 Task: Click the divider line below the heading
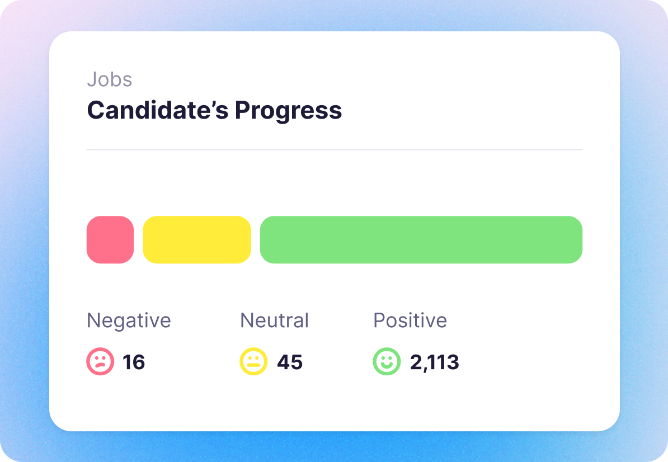(335, 149)
